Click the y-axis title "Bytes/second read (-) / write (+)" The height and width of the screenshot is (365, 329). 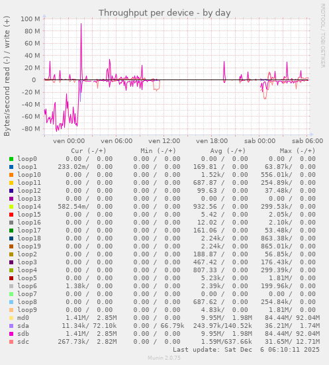pyautogui.click(x=7, y=76)
